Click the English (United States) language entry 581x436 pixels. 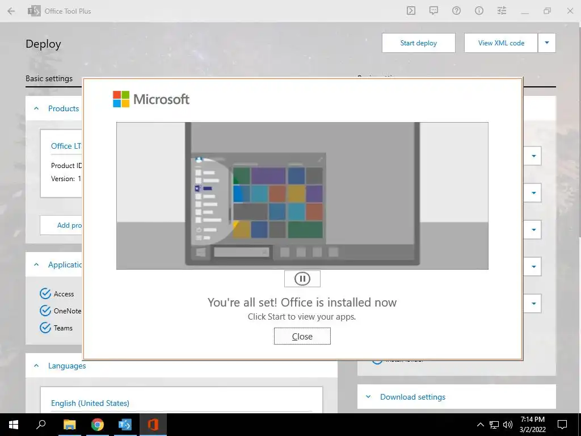[90, 403]
